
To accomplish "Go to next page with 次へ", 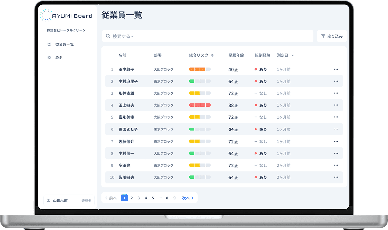I will 188,198.
